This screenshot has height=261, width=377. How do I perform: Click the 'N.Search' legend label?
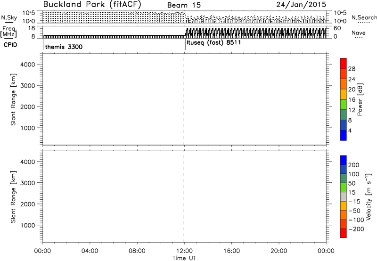tap(364, 17)
